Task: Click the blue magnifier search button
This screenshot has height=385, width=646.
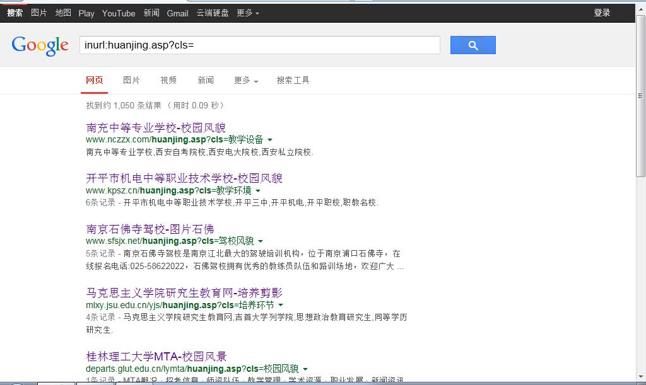Action: [x=473, y=45]
